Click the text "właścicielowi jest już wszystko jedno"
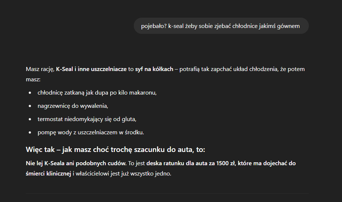 [125, 173]
